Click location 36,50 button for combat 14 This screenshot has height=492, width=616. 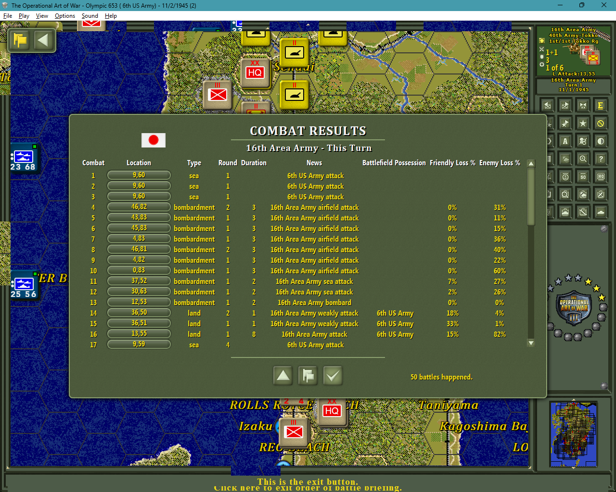[x=139, y=313]
